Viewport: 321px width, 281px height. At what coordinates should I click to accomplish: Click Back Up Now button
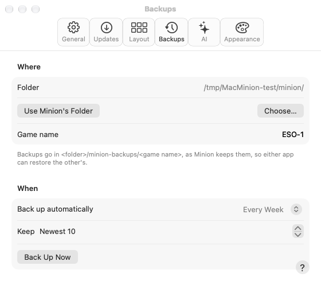pos(48,257)
